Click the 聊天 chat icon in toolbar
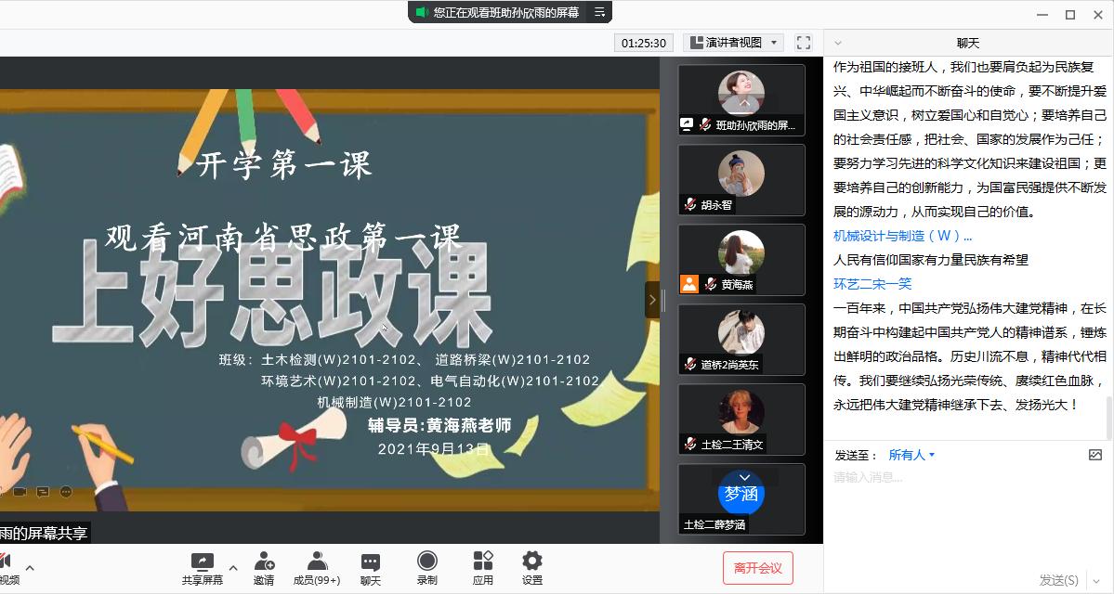This screenshot has width=1114, height=594. tap(370, 562)
